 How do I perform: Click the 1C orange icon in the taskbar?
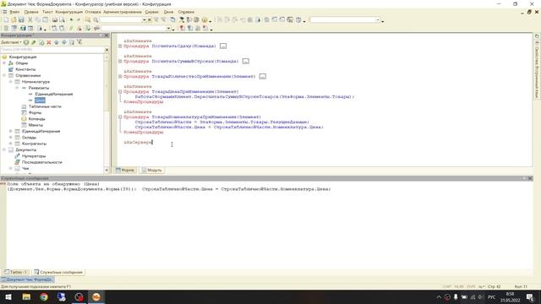click(96, 296)
